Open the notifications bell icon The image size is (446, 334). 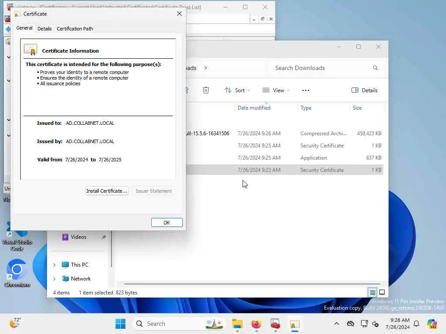point(416,324)
